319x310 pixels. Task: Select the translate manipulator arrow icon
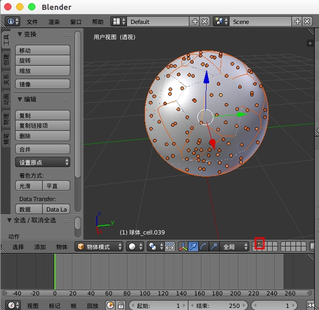(193, 246)
